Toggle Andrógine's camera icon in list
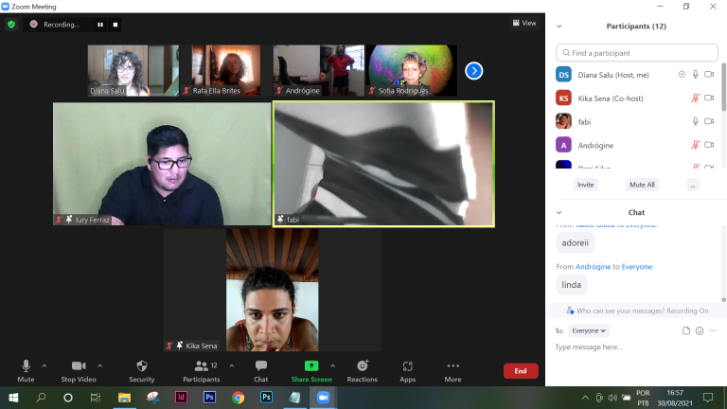This screenshot has width=727, height=409. coord(709,145)
